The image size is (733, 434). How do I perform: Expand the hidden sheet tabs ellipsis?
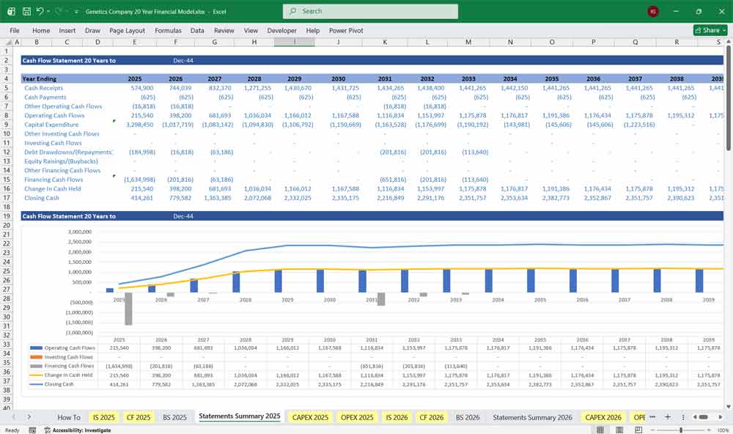(x=652, y=416)
